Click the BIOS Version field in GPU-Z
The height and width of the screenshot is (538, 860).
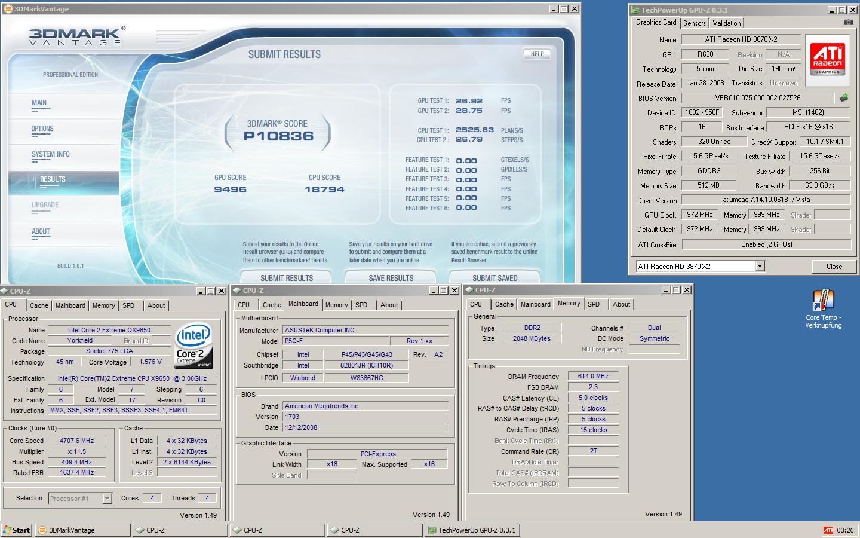tap(757, 98)
